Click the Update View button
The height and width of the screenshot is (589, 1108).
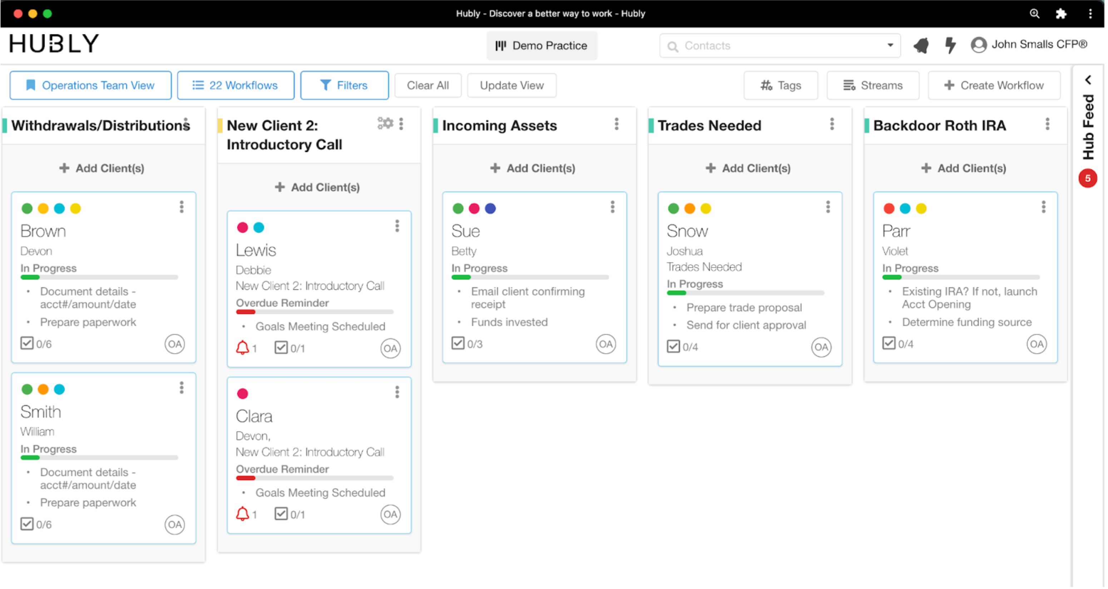pyautogui.click(x=511, y=85)
